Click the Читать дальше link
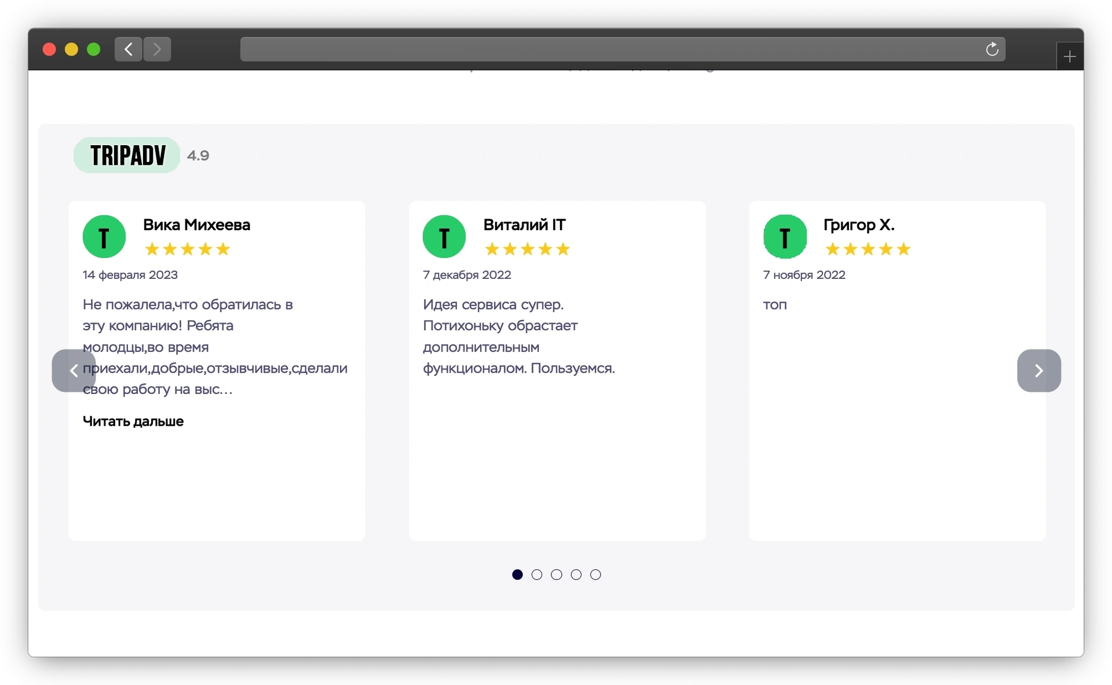 tap(133, 421)
